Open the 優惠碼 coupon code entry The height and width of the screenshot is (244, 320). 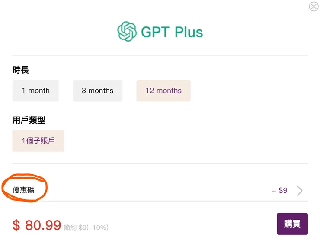pos(23,190)
